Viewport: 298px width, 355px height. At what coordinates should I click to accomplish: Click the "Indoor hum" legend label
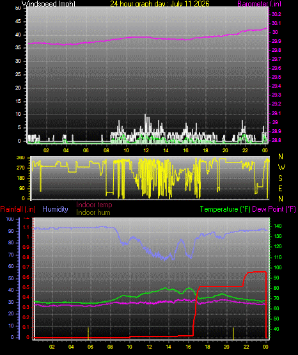point(93,212)
